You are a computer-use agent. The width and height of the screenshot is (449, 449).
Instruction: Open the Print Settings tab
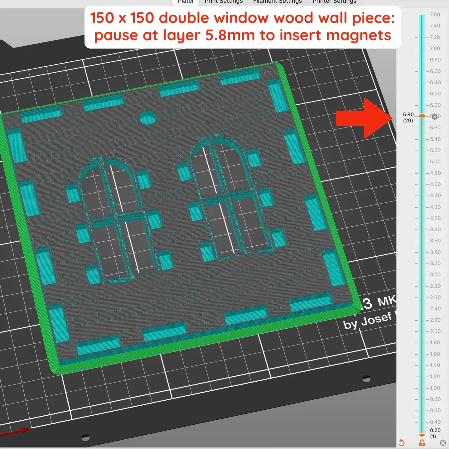[224, 2]
